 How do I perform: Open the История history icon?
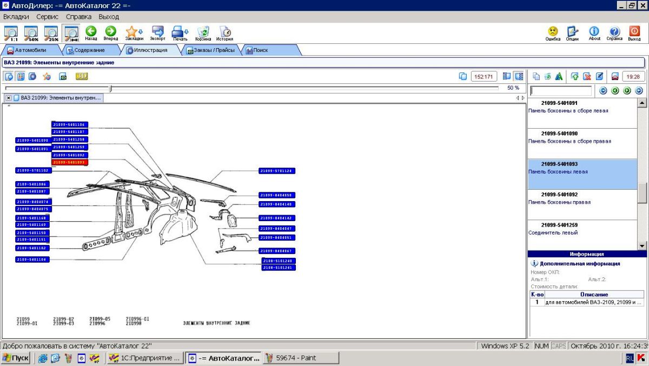[x=225, y=34]
